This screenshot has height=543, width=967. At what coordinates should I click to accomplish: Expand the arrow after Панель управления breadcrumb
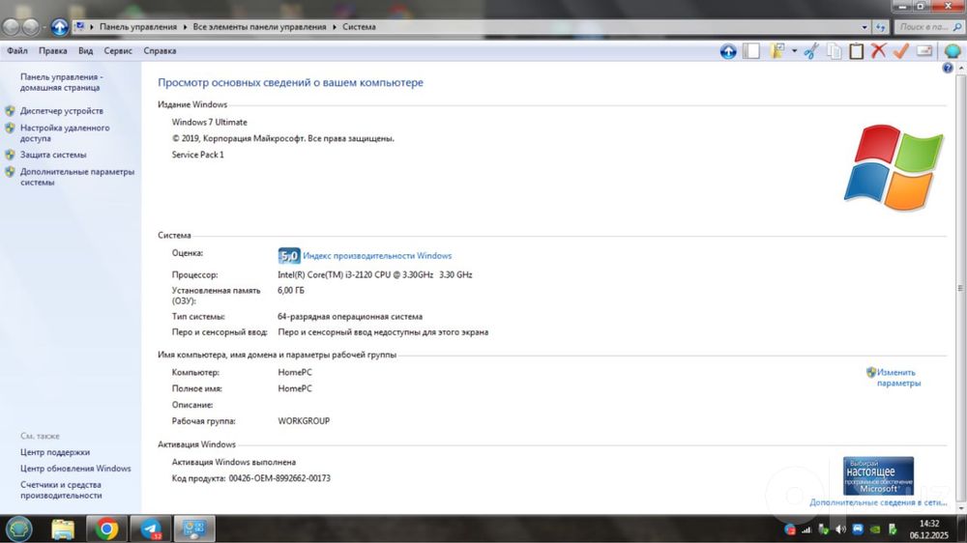185,27
